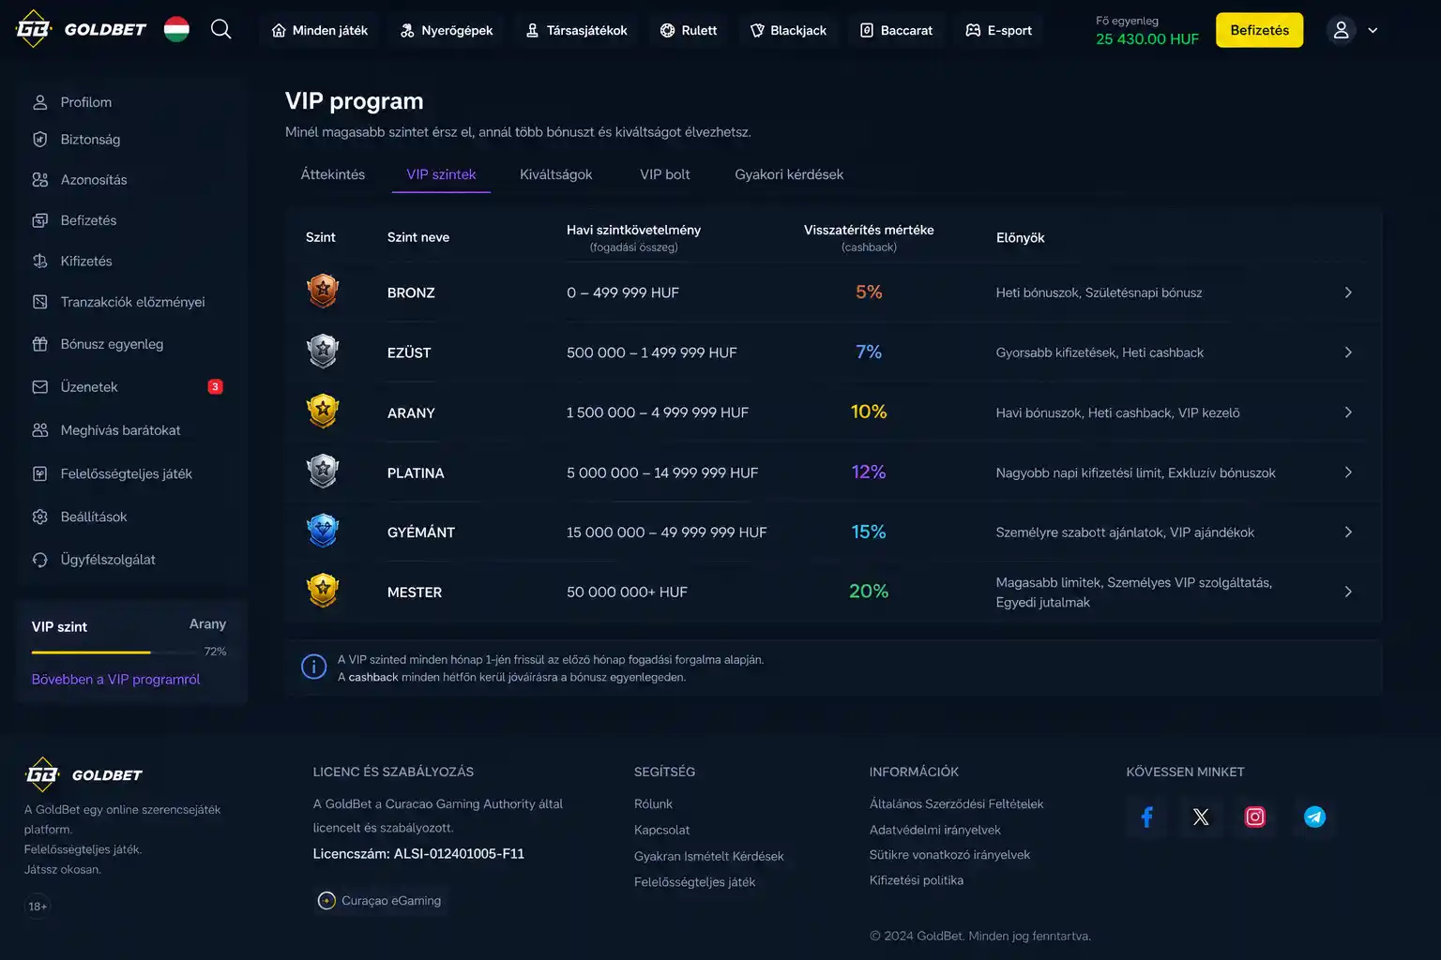Click the info icon in notice
This screenshot has width=1441, height=960.
click(x=313, y=667)
